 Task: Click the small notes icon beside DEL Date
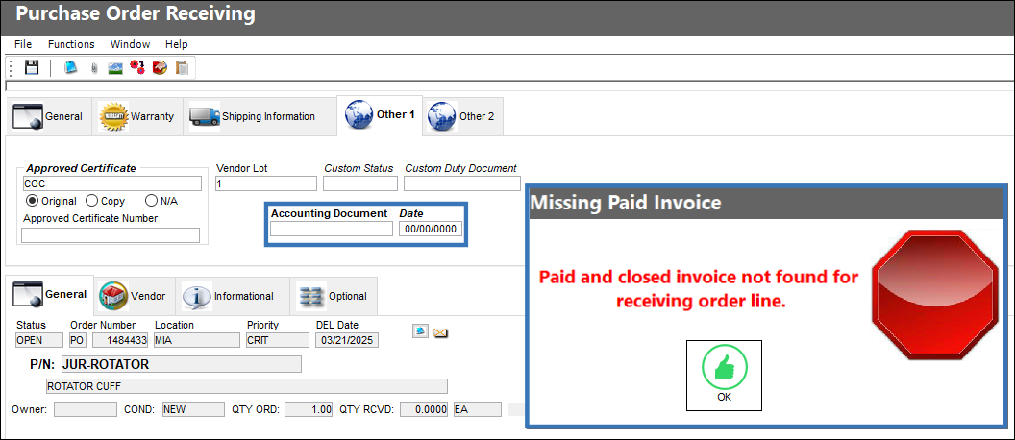(x=420, y=331)
